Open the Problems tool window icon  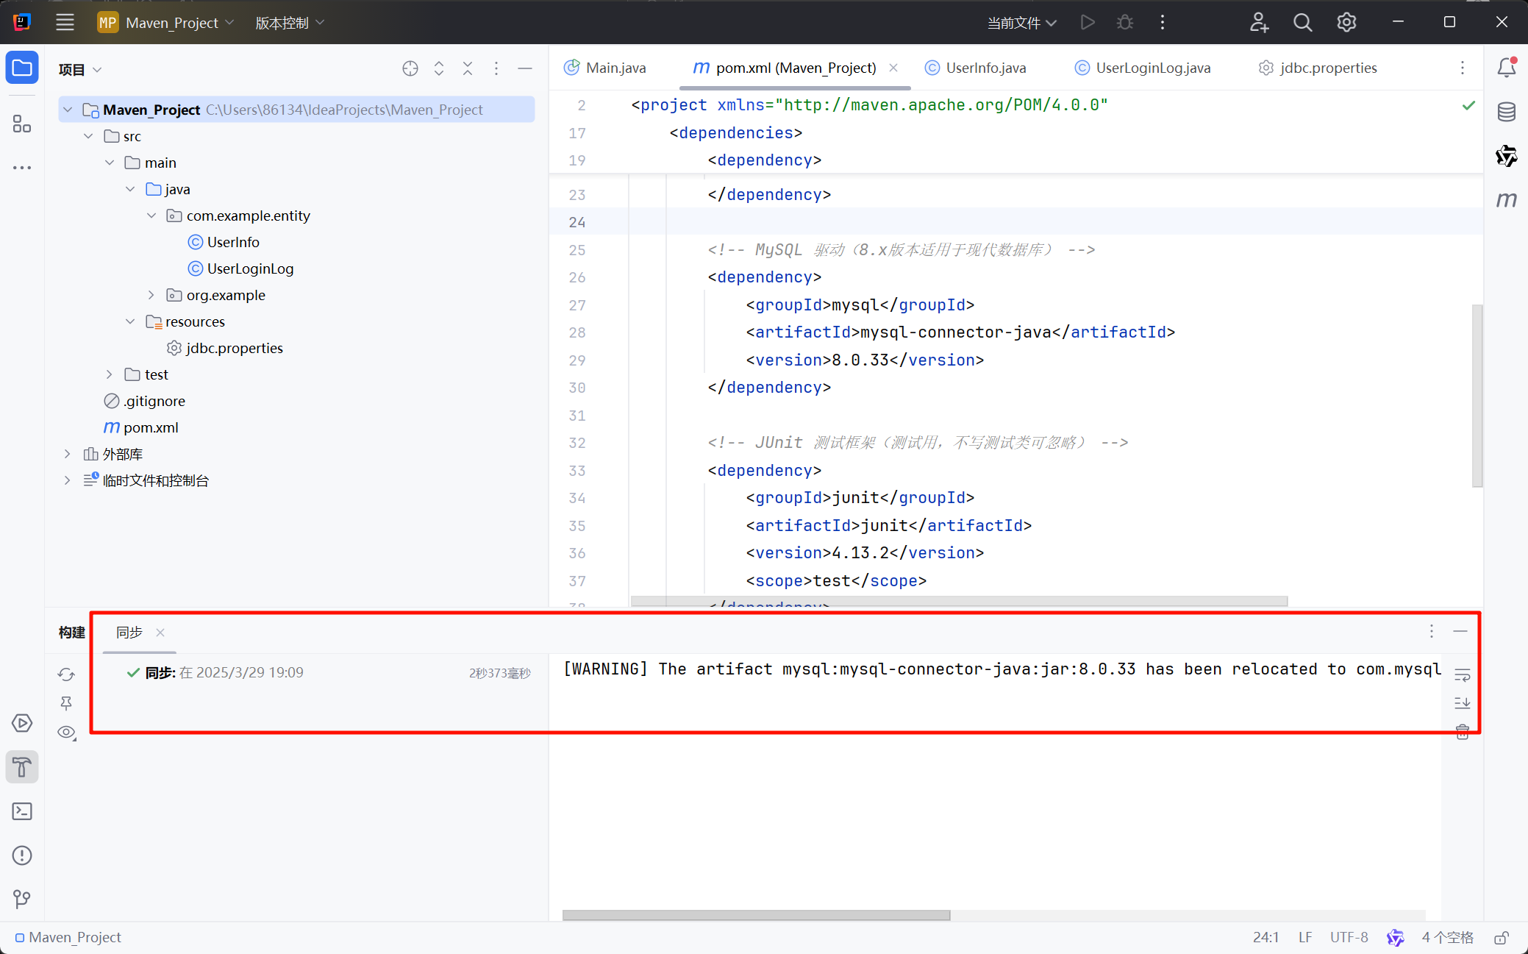click(x=22, y=855)
